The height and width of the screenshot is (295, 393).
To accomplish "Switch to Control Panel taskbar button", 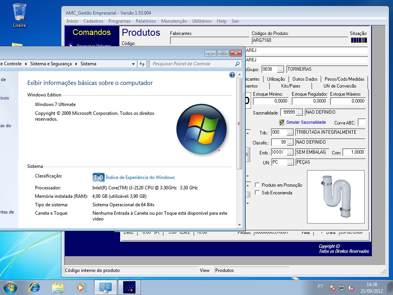I will 106,287.
